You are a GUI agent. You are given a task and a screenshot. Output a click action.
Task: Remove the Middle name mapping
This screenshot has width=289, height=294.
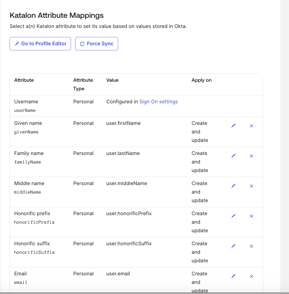pos(251,186)
